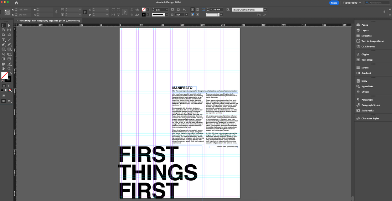Select the Note tool

(x=4, y=64)
